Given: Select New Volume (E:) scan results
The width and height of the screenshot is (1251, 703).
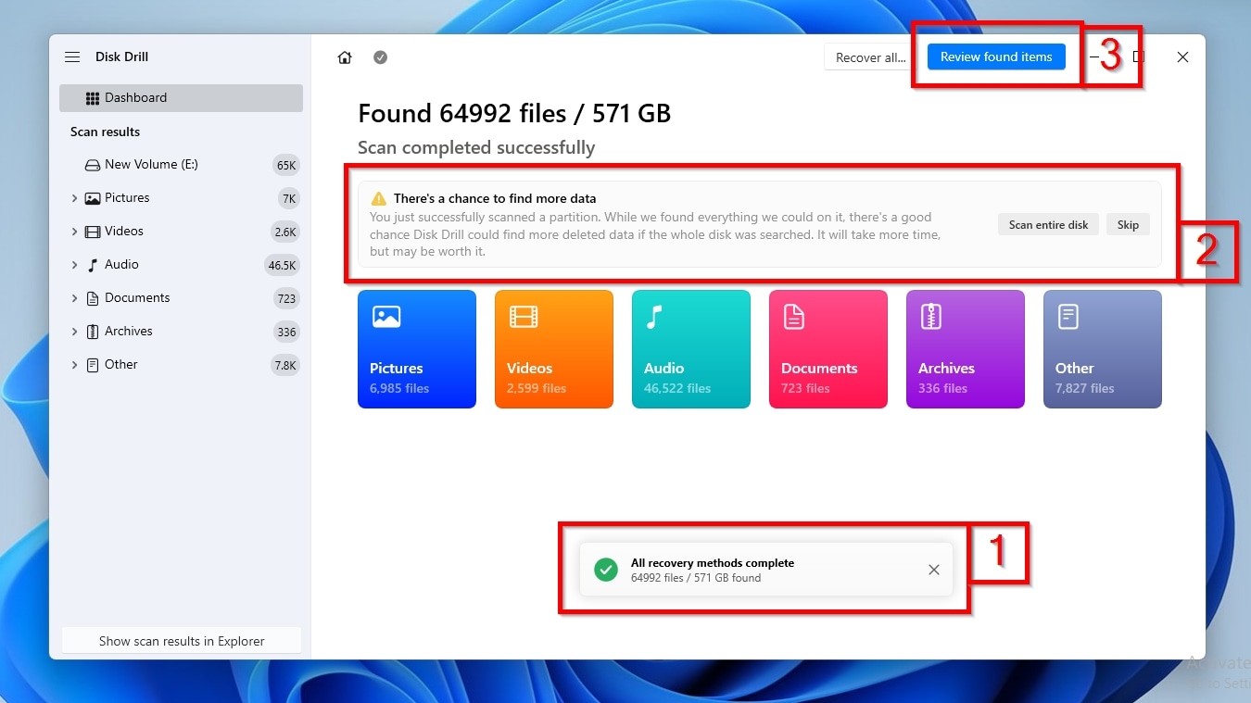Looking at the screenshot, I should click(151, 164).
